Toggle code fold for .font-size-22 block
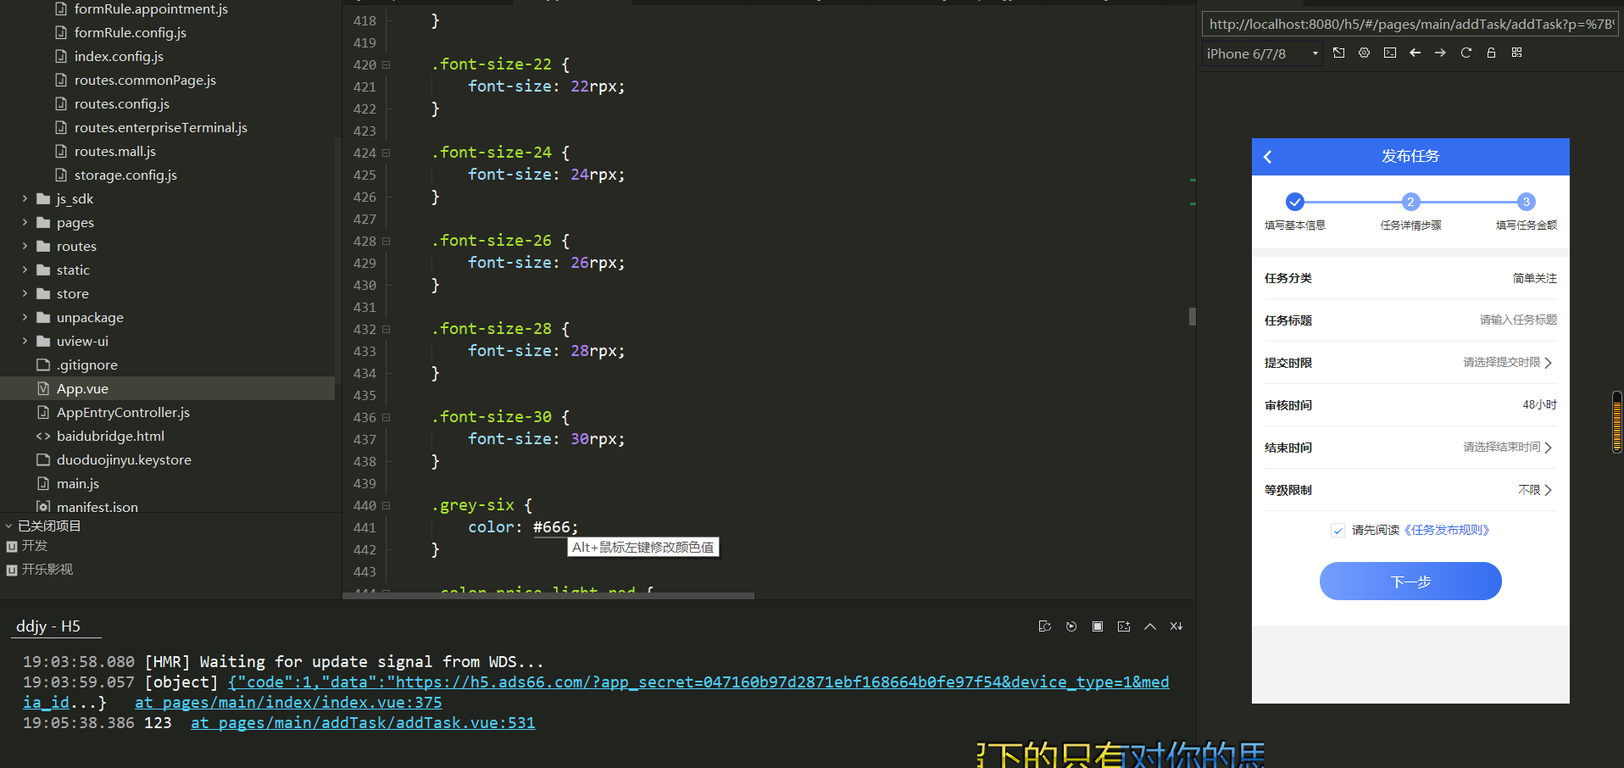The image size is (1624, 768). pos(387,64)
